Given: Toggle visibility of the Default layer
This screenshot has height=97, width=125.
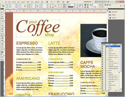Looking at the screenshot, I should (x=103, y=46).
